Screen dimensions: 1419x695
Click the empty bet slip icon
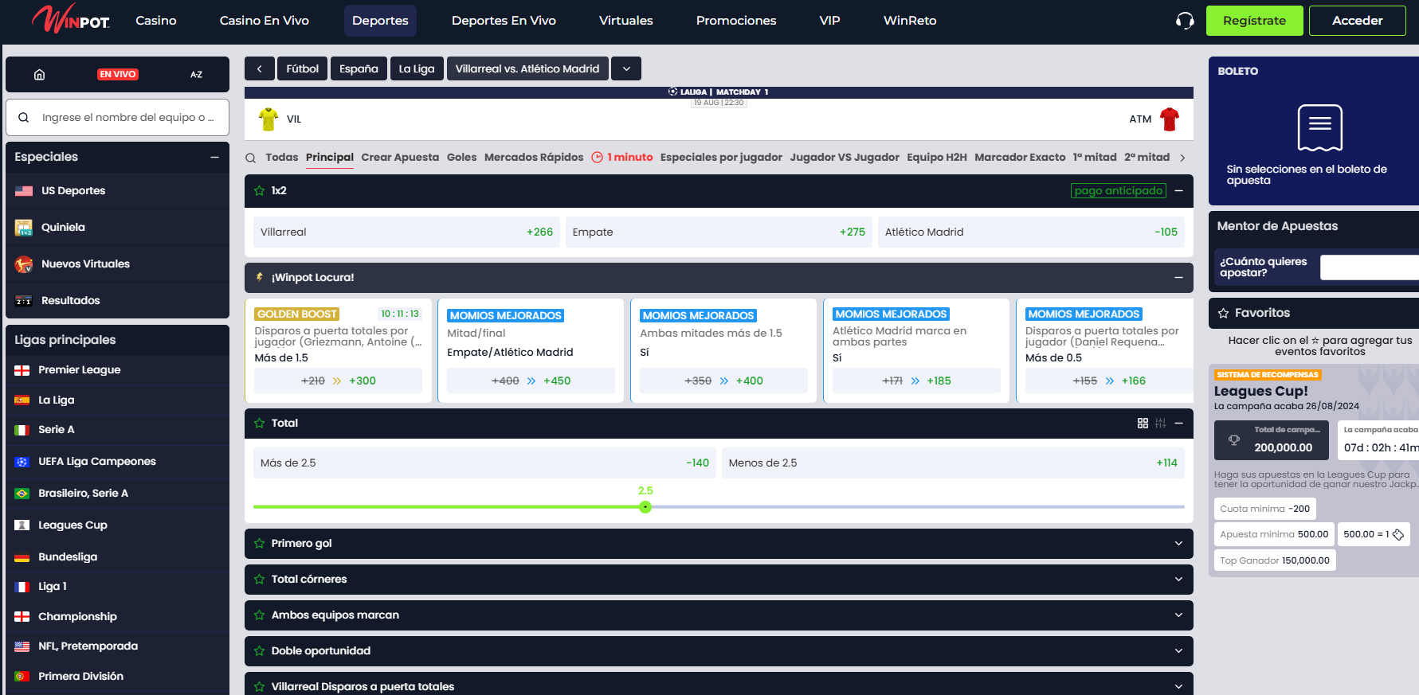pos(1319,127)
